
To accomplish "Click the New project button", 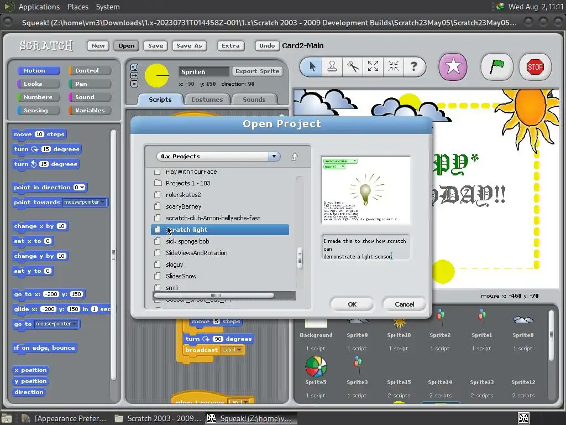I will pyautogui.click(x=98, y=45).
